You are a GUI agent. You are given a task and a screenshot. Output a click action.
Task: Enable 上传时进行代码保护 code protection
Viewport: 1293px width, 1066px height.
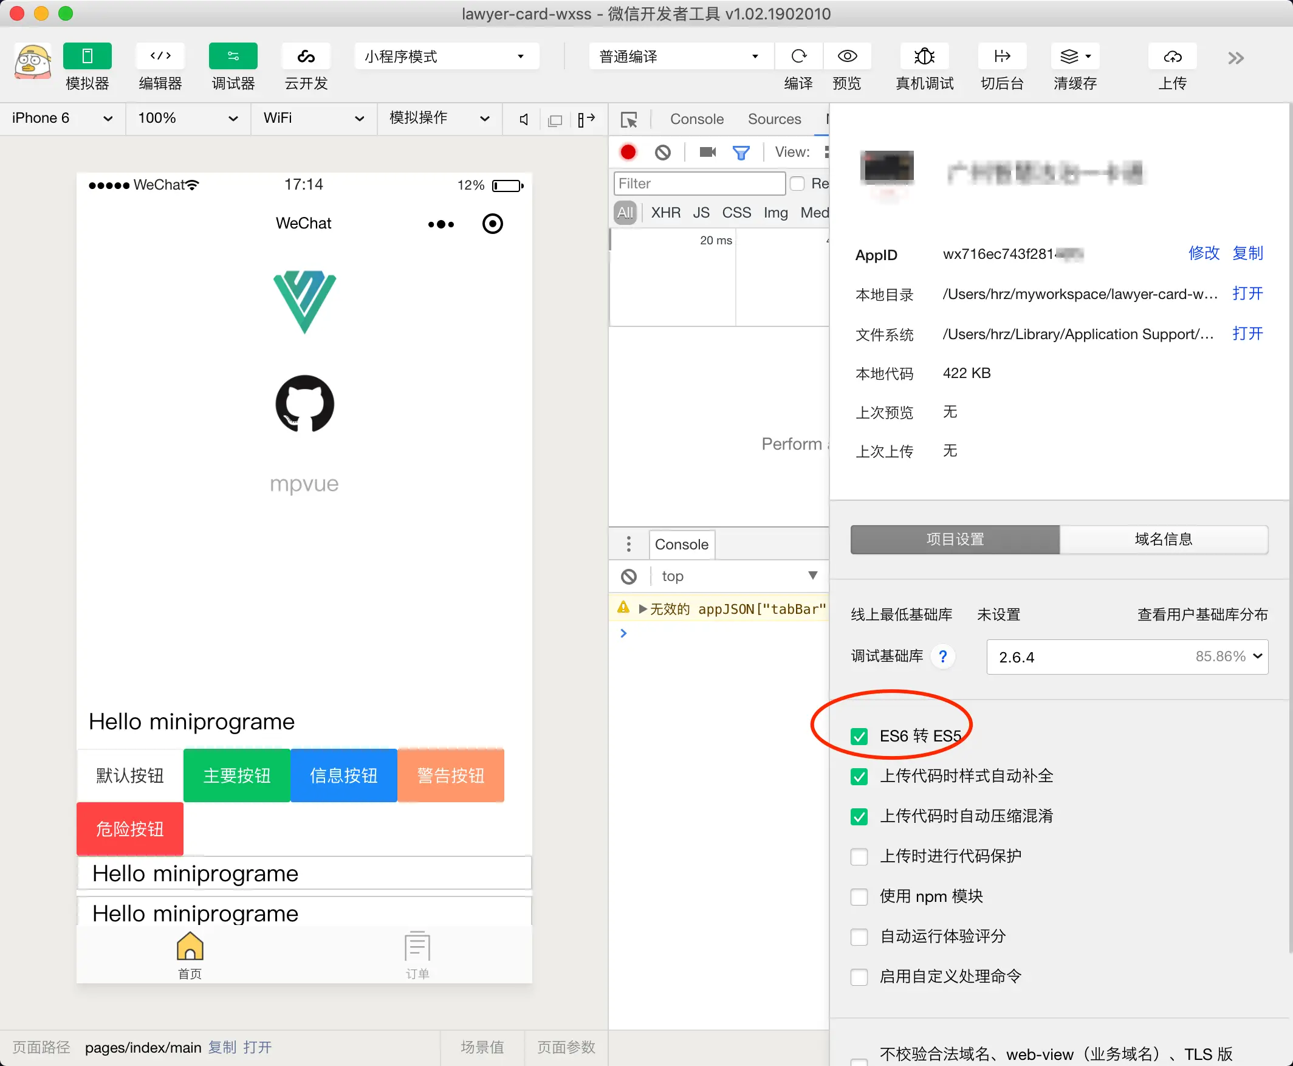[x=859, y=856]
